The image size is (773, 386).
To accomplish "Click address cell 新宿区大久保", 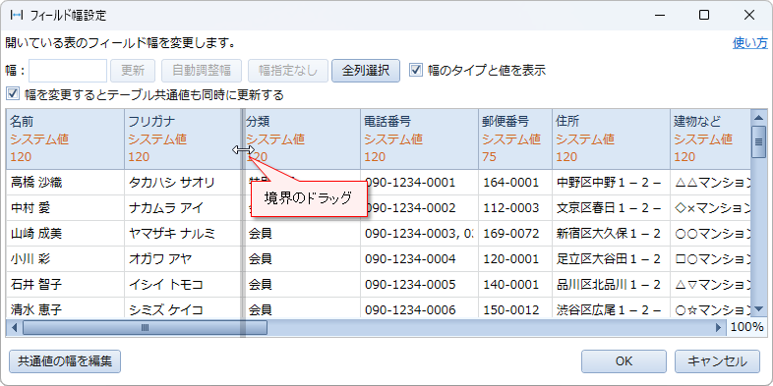I will [x=612, y=234].
